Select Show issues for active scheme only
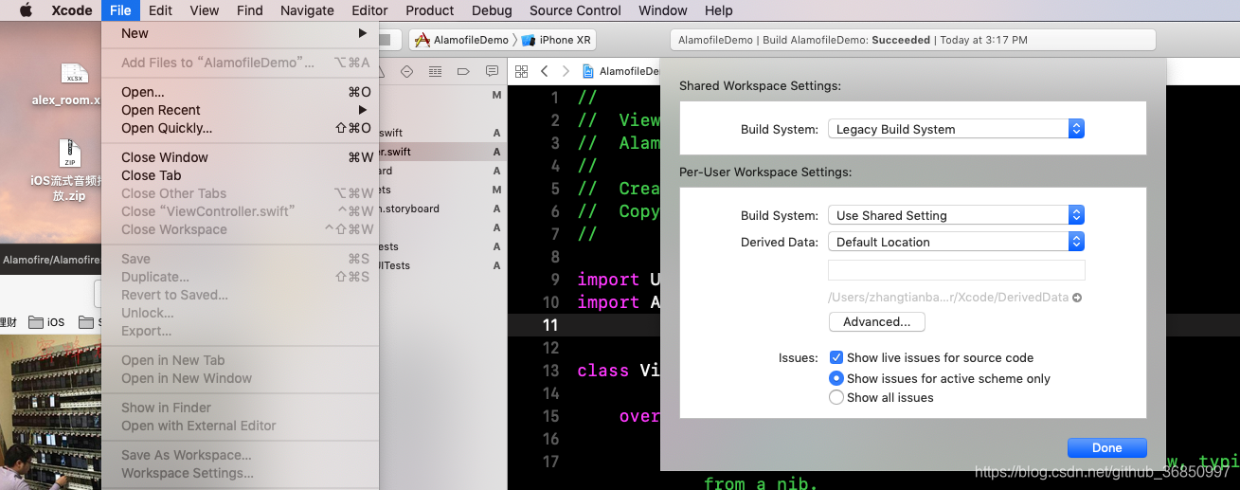Image resolution: width=1240 pixels, height=490 pixels. tap(836, 378)
